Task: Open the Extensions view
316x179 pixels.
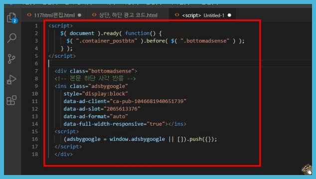Action: pos(11,100)
